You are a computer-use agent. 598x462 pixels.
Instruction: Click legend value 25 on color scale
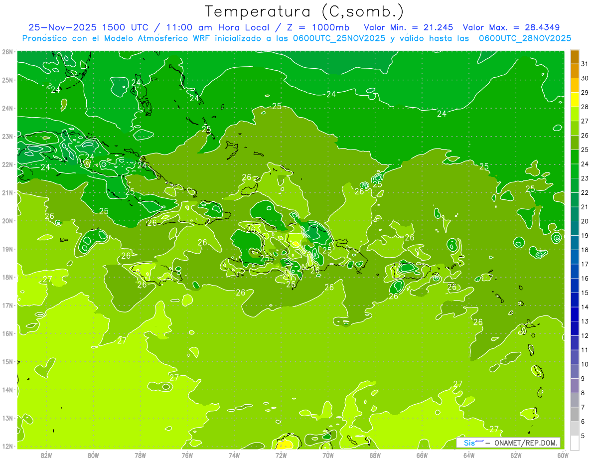[585, 150]
